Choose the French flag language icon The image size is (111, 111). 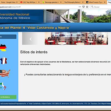click(x=4, y=61)
